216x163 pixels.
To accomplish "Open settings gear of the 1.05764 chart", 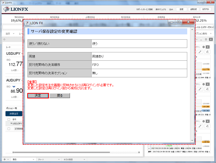I will [204, 121].
